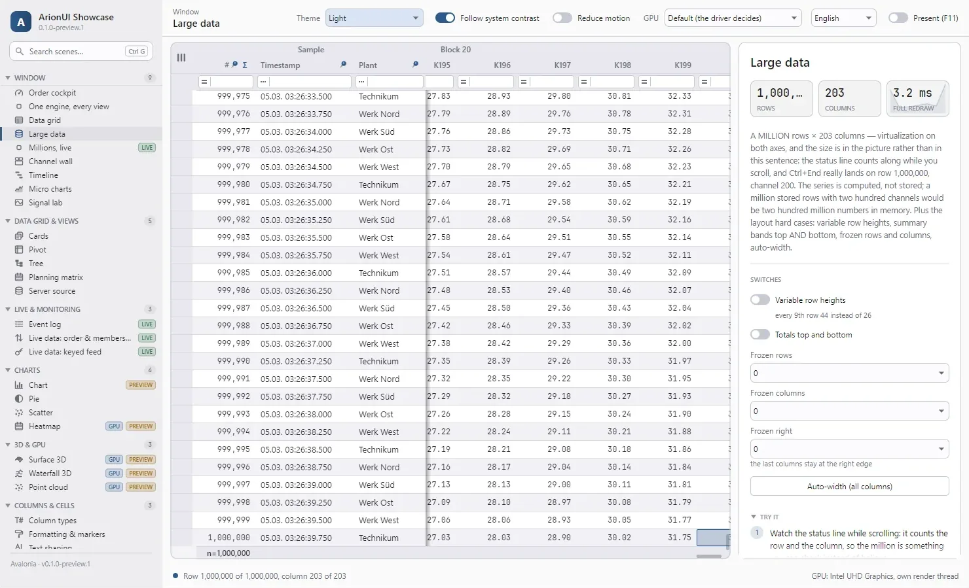
Task: Toggle Follow system contrast switch
Action: click(x=445, y=18)
